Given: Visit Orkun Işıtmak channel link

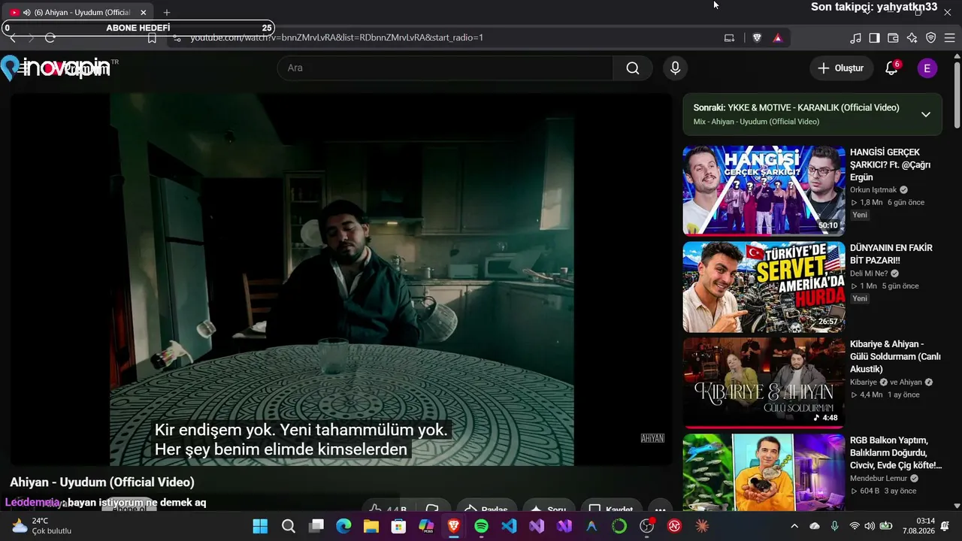Looking at the screenshot, I should (x=873, y=190).
